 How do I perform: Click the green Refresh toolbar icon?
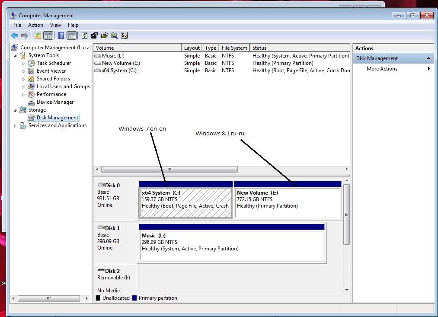coord(85,35)
